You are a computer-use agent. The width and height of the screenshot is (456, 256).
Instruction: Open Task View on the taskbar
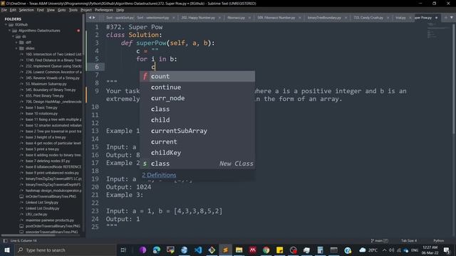coord(123,250)
